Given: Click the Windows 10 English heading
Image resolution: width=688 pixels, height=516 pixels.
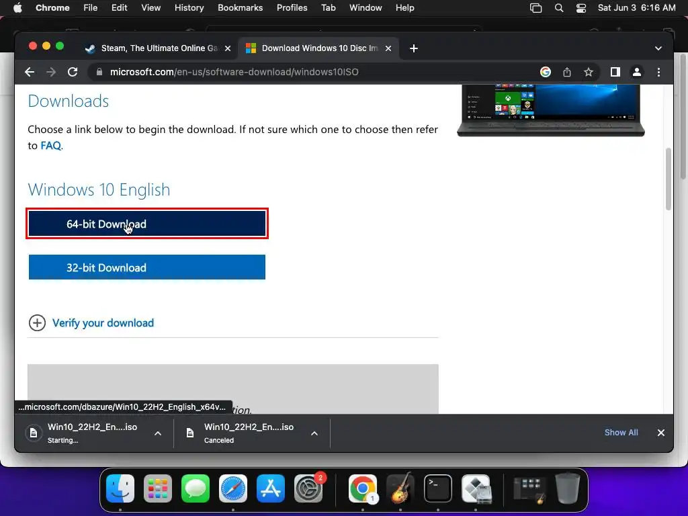Looking at the screenshot, I should (99, 189).
